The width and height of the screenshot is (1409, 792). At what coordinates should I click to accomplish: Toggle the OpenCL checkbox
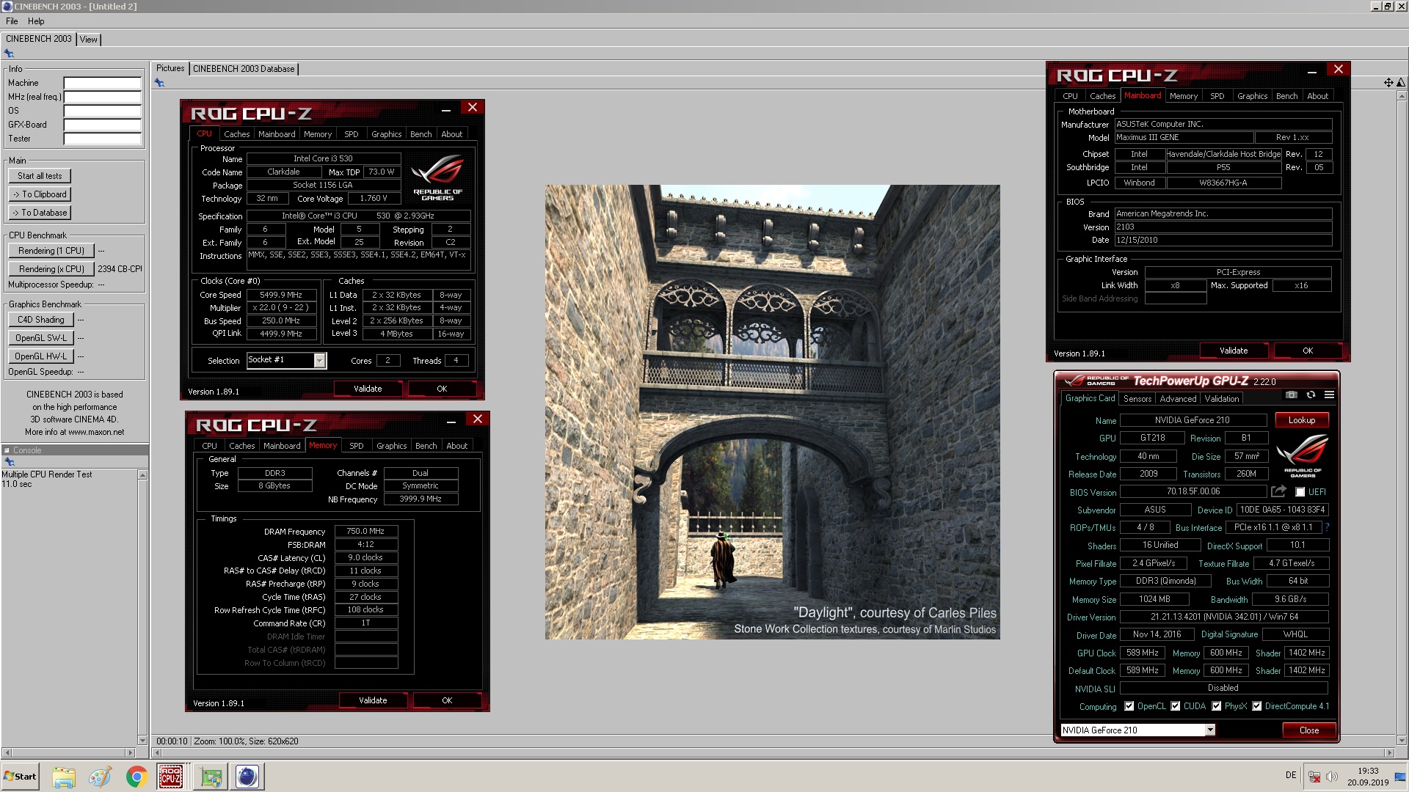pyautogui.click(x=1129, y=706)
